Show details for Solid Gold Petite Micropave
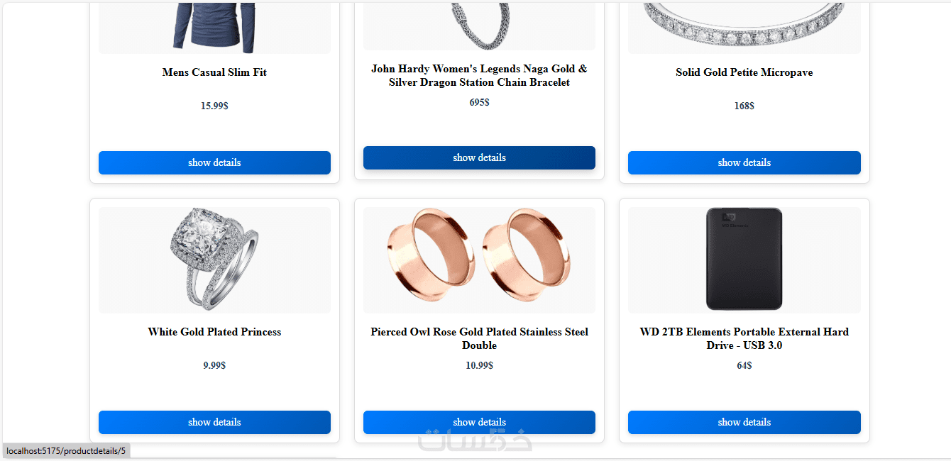 click(x=744, y=162)
